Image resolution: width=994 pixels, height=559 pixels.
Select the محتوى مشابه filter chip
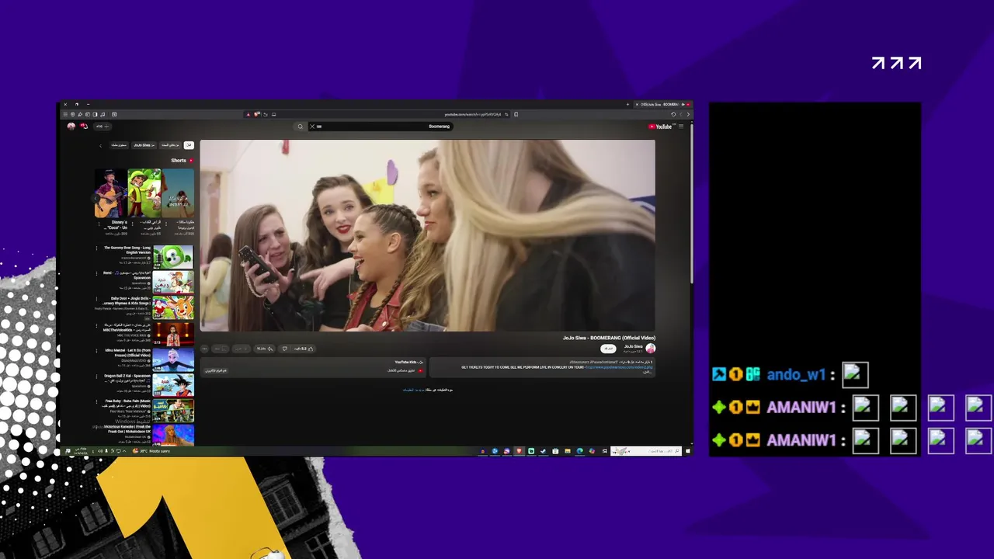point(119,145)
